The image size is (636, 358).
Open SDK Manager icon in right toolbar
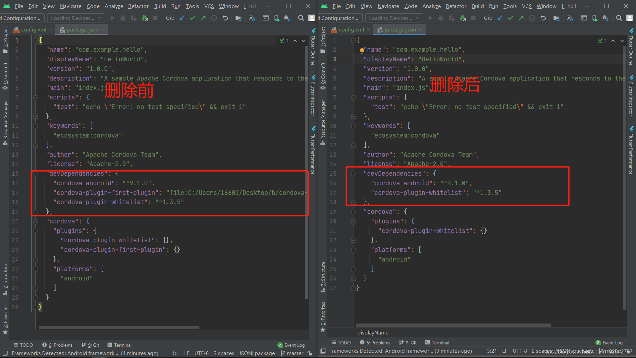click(x=605, y=18)
